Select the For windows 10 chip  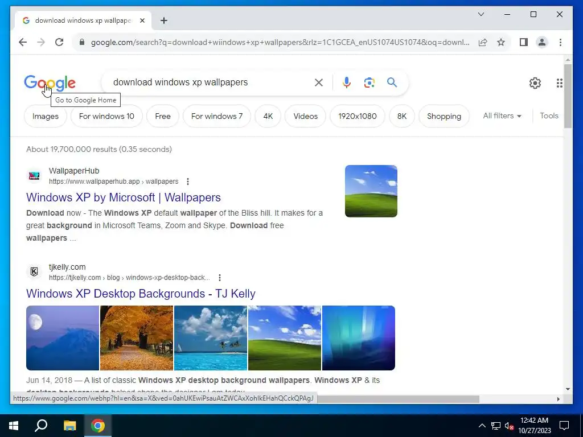click(106, 116)
